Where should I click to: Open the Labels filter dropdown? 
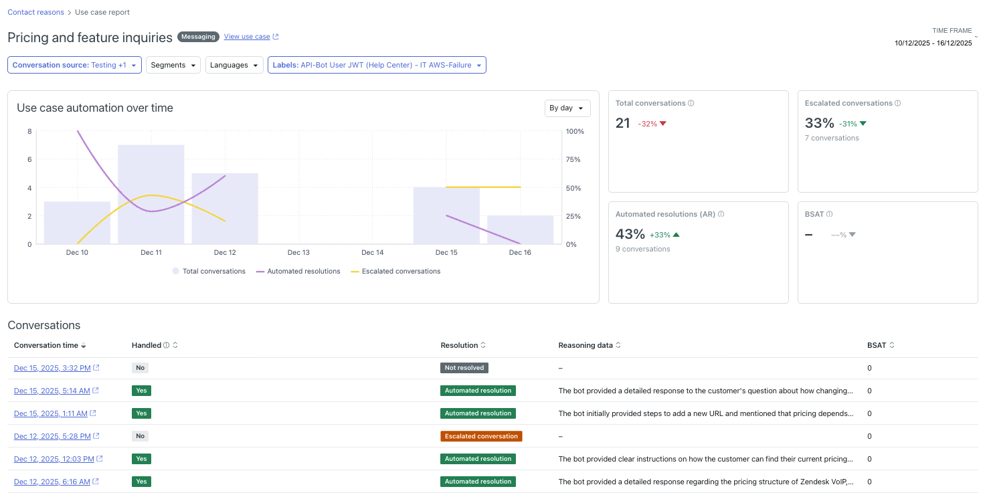coord(377,66)
